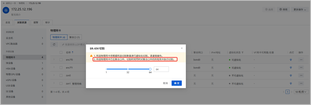Open the more actions menu for zsn1
The height and width of the screenshot is (105, 311).
point(301,84)
